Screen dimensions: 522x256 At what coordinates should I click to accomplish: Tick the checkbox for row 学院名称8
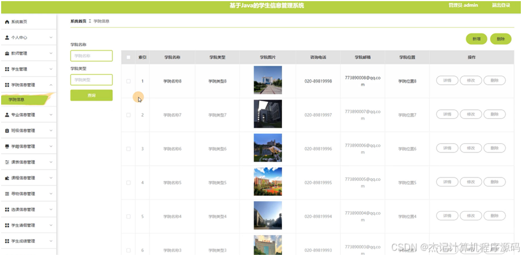129,81
